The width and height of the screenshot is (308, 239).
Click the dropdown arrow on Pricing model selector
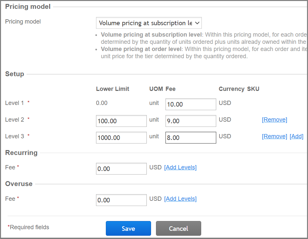coord(197,23)
